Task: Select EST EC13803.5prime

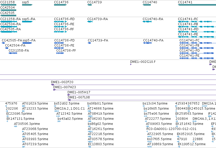Action: point(90,147)
